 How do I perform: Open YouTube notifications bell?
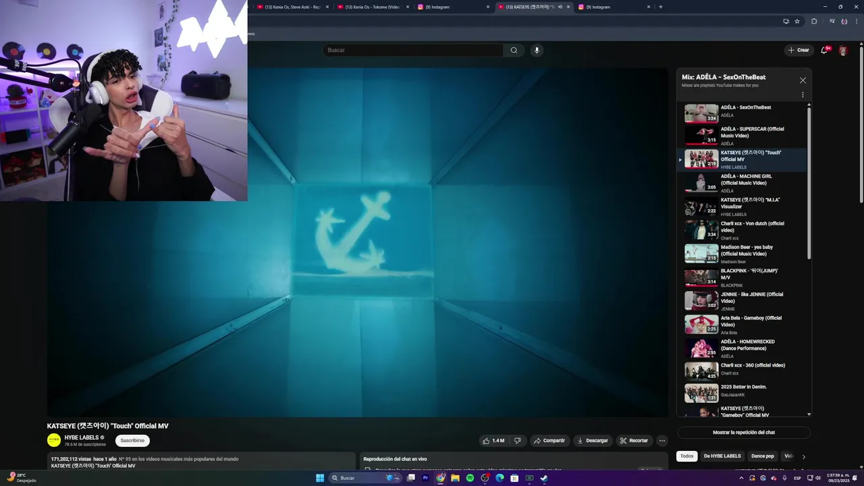click(824, 50)
